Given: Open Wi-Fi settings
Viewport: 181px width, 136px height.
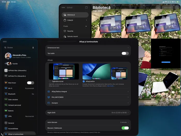Looking at the screenshot, I should 19,88.
